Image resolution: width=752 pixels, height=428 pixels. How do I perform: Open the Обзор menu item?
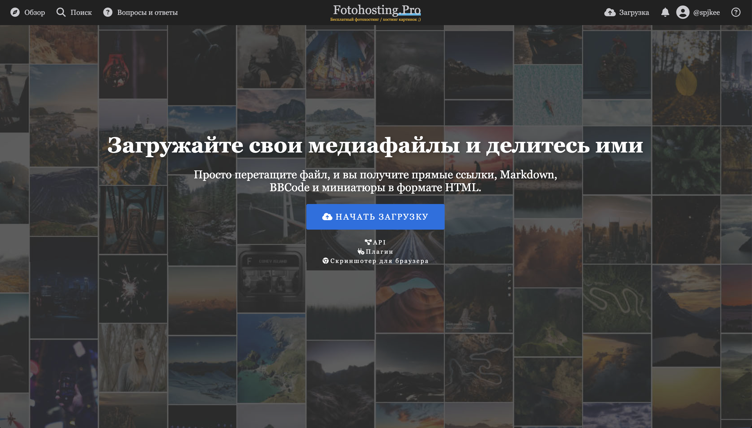tap(34, 12)
